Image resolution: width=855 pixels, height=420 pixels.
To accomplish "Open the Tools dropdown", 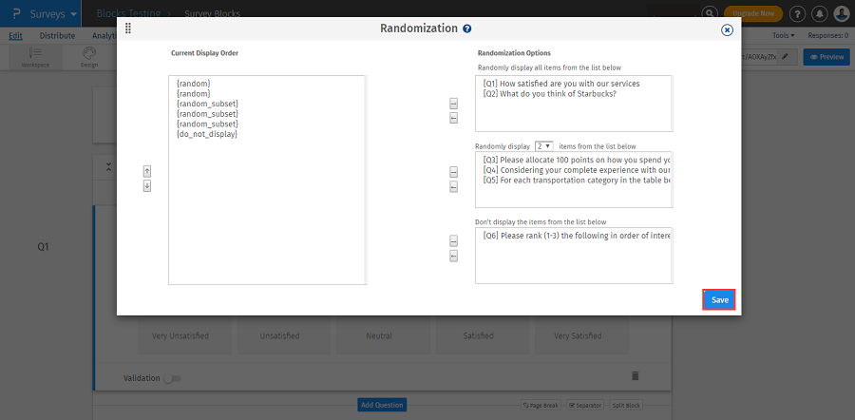I will pyautogui.click(x=784, y=35).
